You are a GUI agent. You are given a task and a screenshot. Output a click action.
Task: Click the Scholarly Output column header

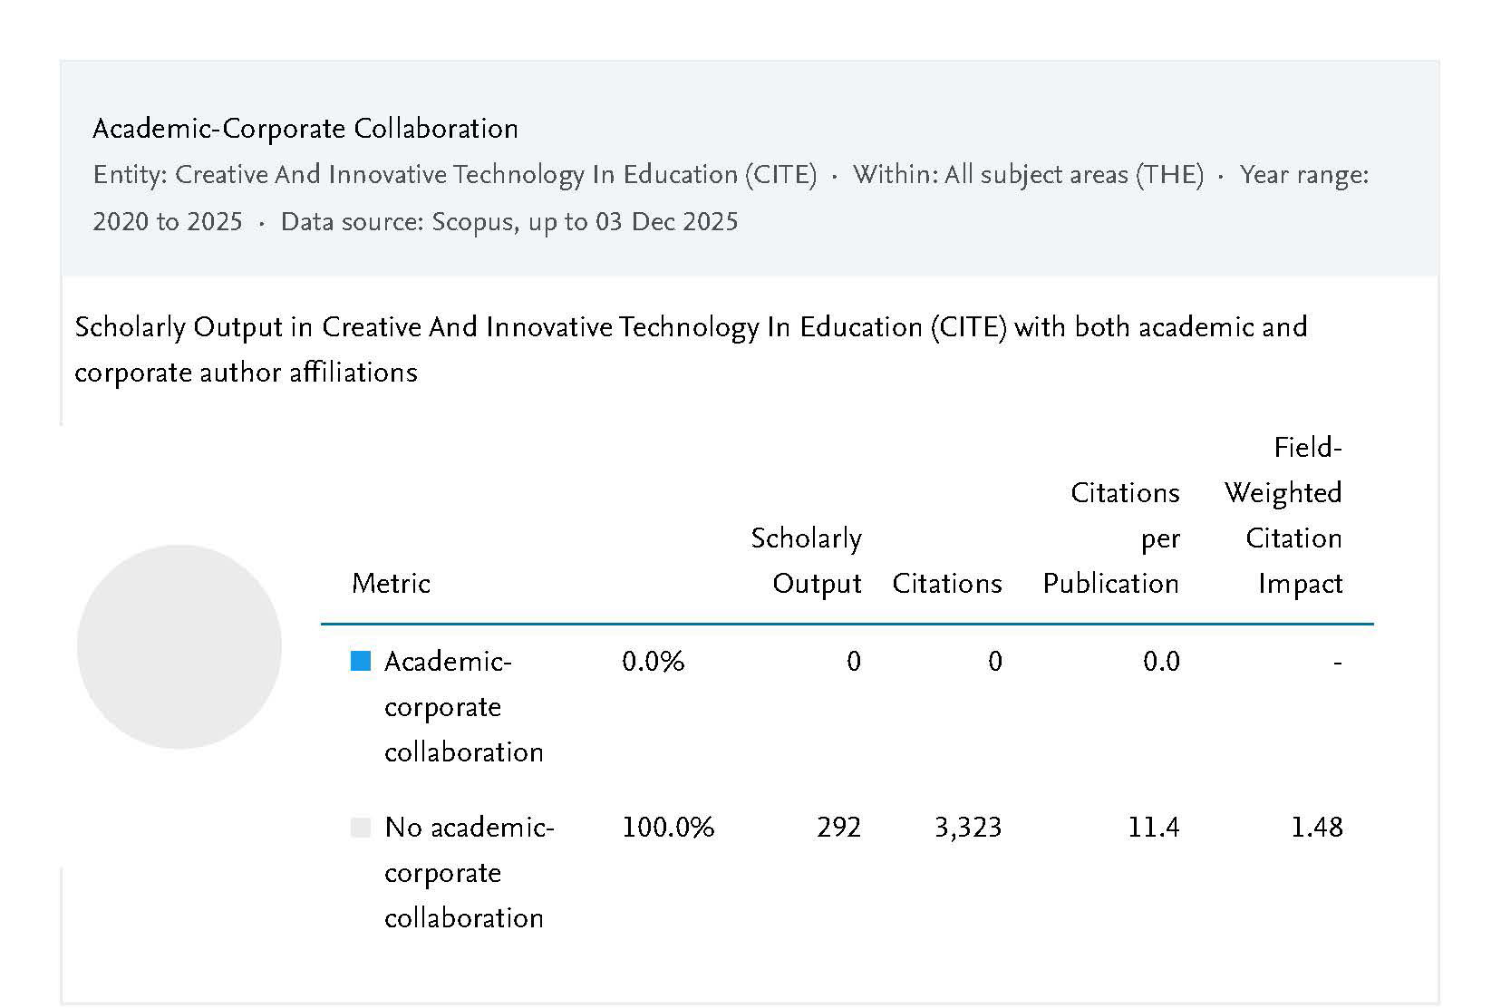[806, 561]
